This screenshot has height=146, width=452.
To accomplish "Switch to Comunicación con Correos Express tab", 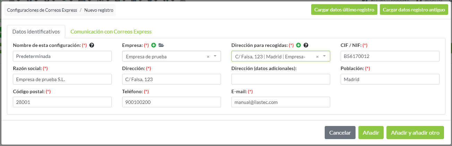I will 111,31.
